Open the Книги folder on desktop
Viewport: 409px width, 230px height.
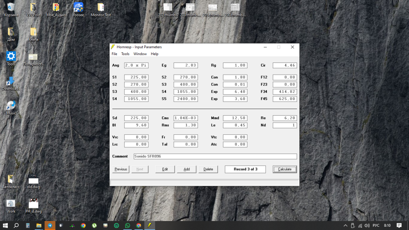coord(33,34)
